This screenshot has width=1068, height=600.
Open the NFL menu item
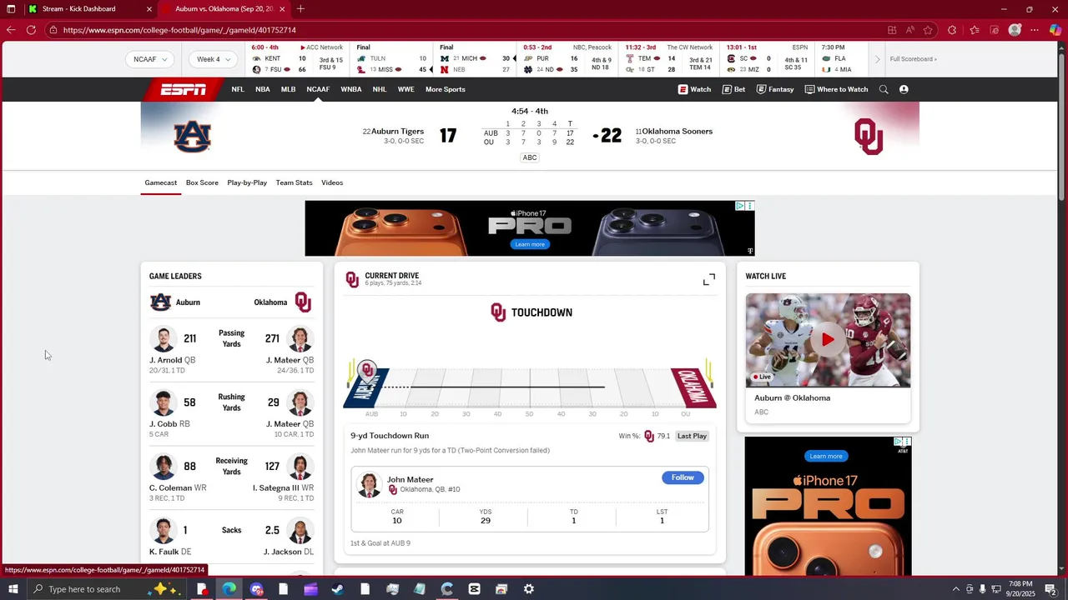click(238, 89)
